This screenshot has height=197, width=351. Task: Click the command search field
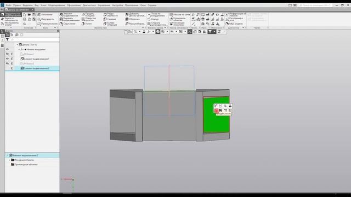(x=316, y=5)
